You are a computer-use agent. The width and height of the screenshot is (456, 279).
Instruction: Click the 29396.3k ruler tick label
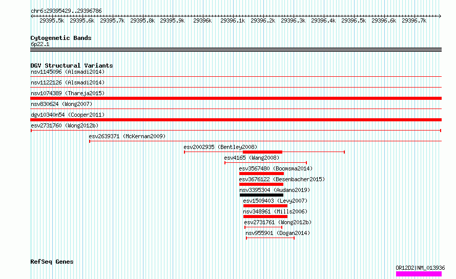[x=293, y=20]
